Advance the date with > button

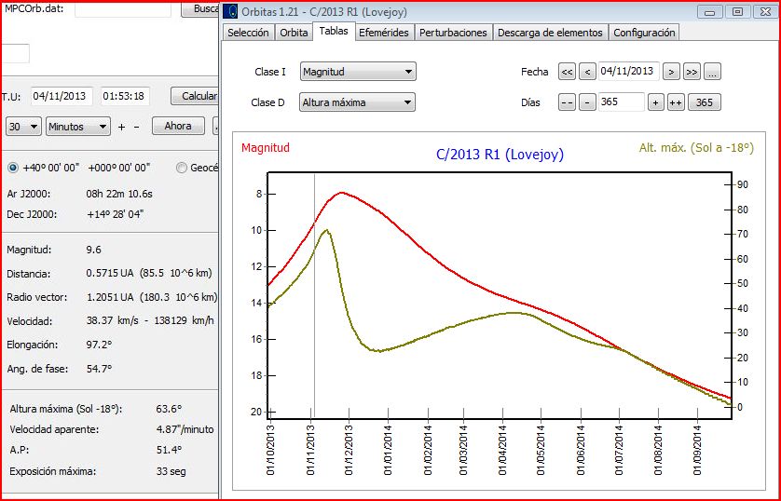671,72
